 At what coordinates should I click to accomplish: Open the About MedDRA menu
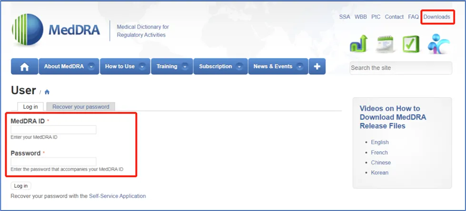click(69, 66)
